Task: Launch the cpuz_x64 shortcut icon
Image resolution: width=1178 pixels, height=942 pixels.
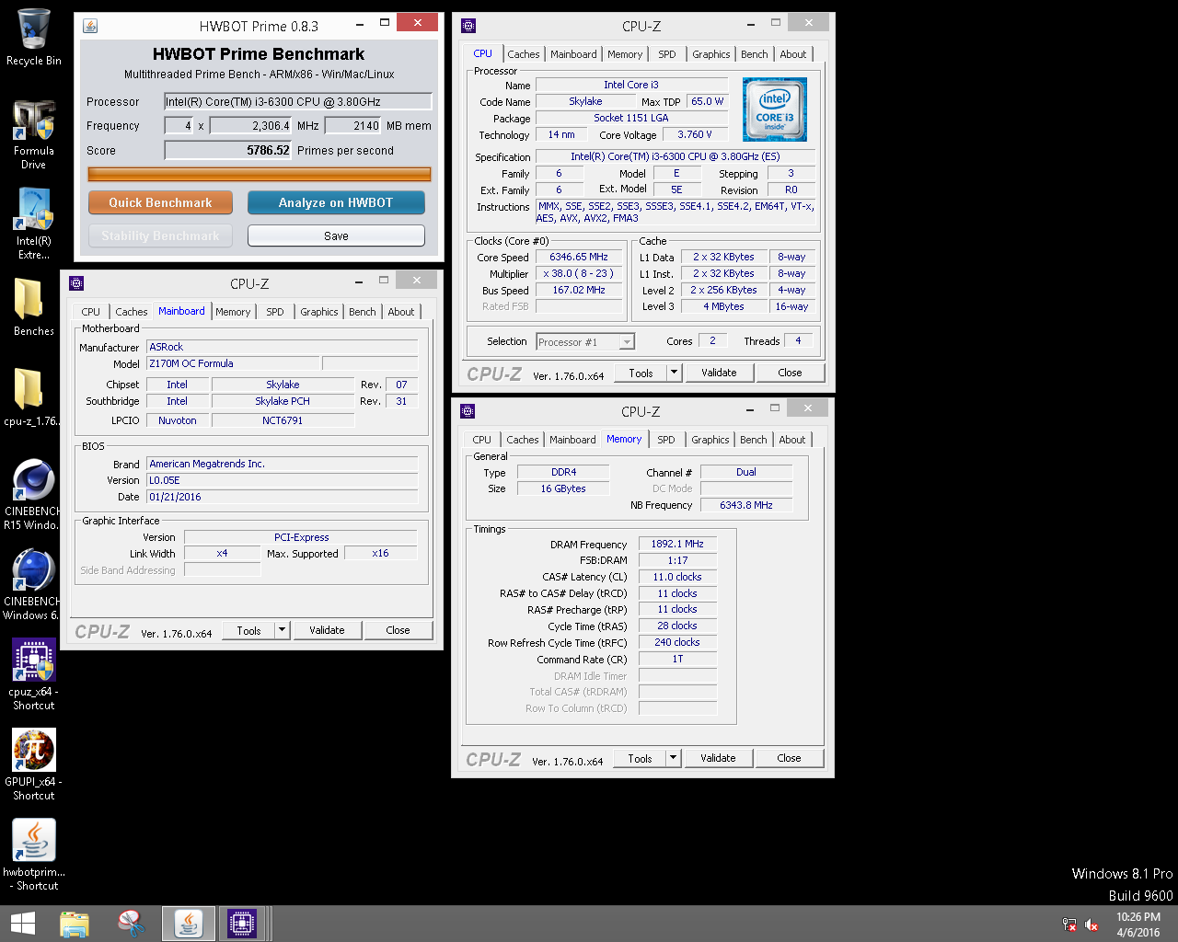Action: (x=34, y=674)
